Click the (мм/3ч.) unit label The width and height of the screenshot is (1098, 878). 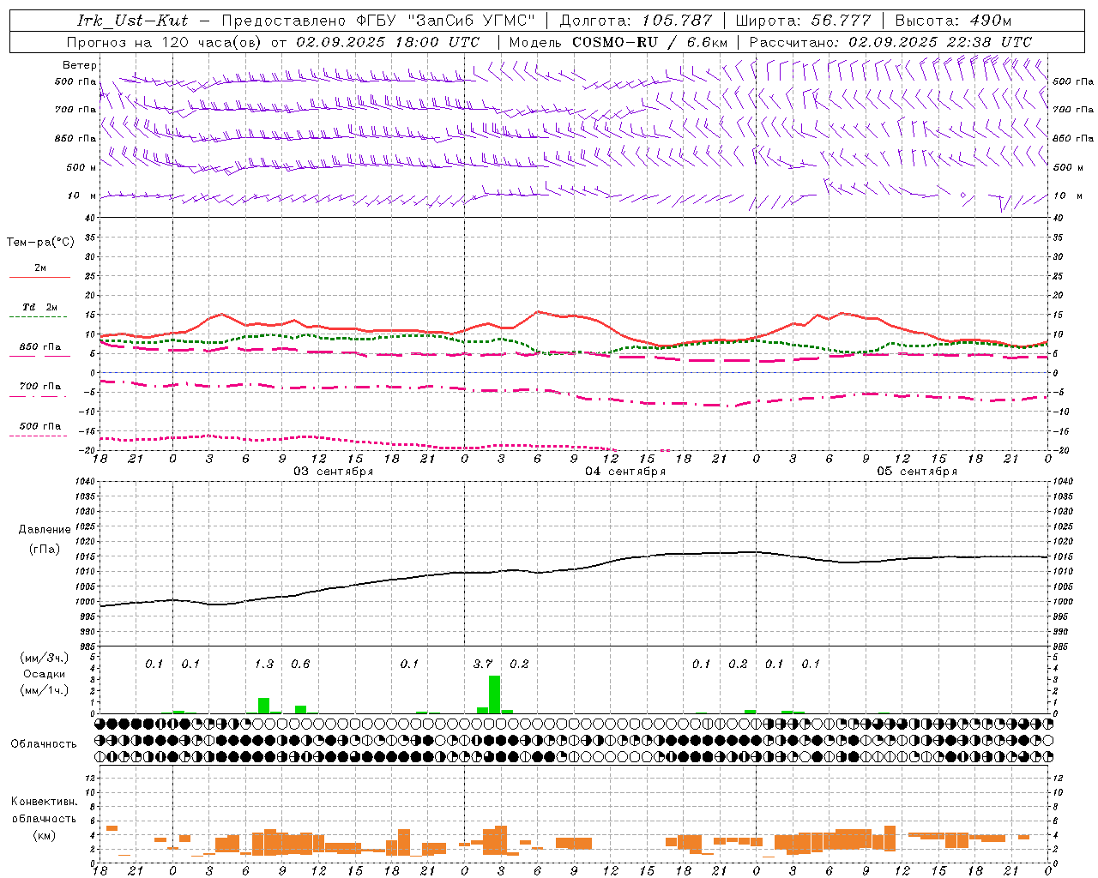[45, 658]
